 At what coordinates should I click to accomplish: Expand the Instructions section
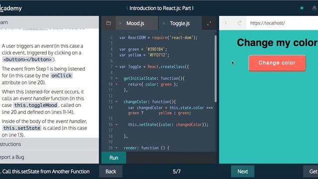[x=50, y=144]
